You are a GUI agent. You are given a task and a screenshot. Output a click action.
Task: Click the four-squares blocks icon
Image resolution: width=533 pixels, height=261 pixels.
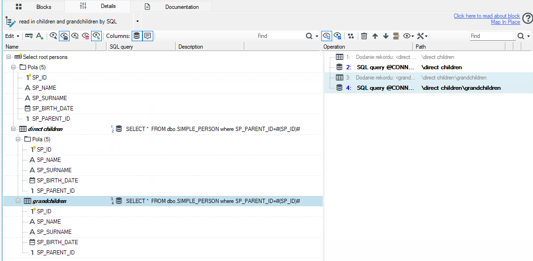click(x=351, y=36)
